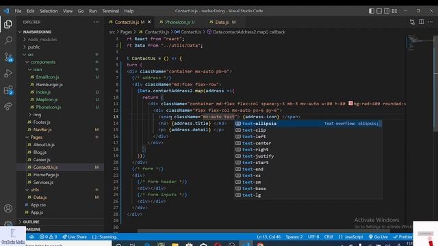
Task: Select text-justify autocomplete suggestion
Action: [x=308, y=156]
